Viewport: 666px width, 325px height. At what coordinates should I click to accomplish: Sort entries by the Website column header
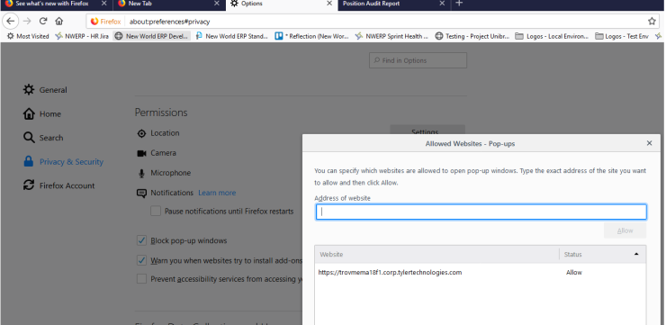tap(437, 255)
